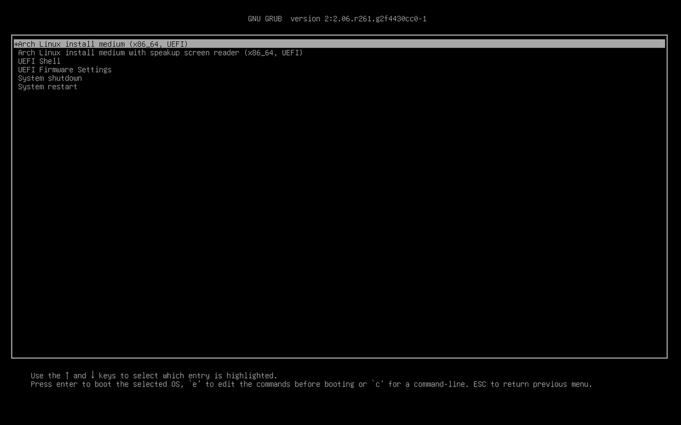Select System shutdown entry
This screenshot has width=681, height=425.
pyautogui.click(x=50, y=78)
